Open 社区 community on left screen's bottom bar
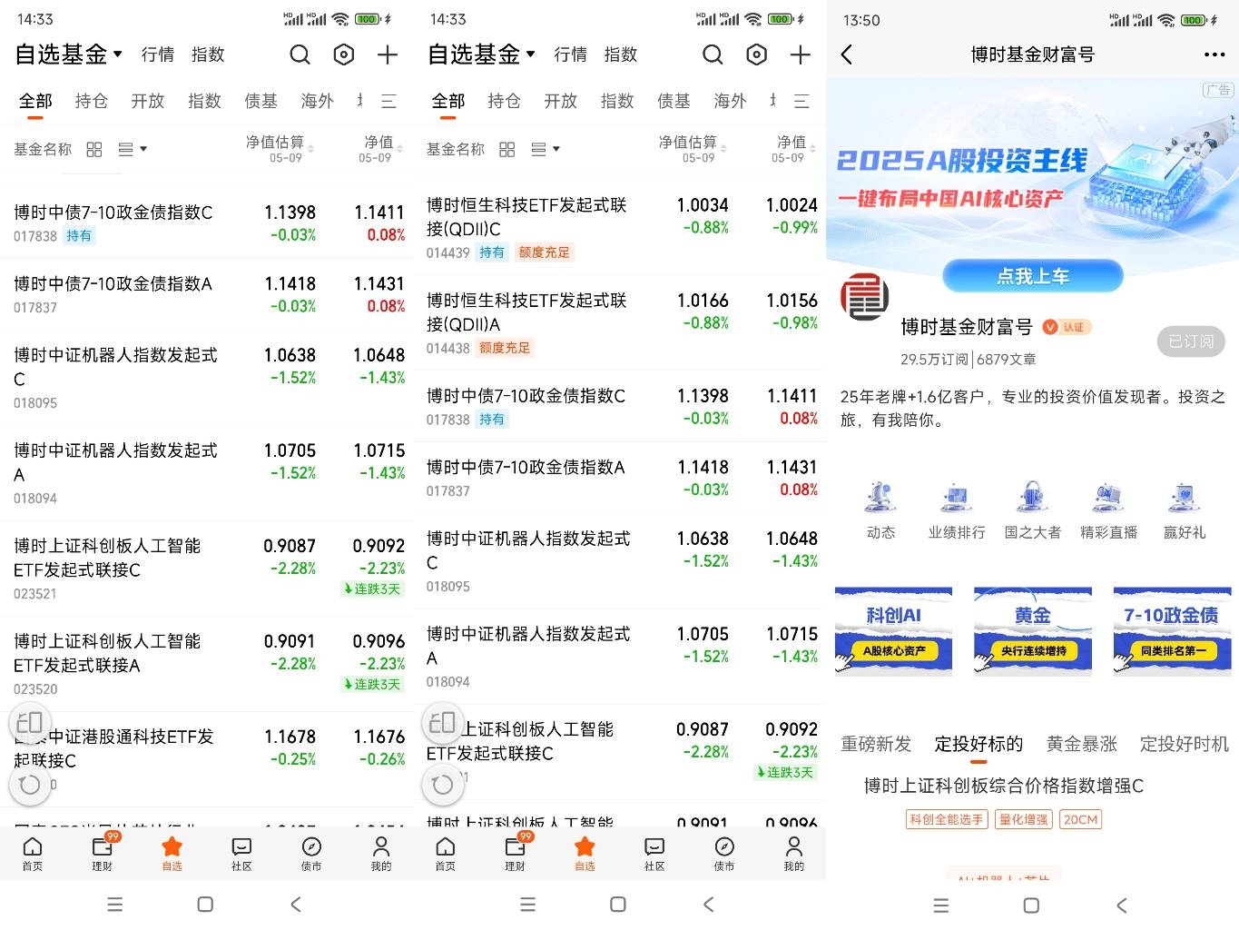 (x=241, y=854)
